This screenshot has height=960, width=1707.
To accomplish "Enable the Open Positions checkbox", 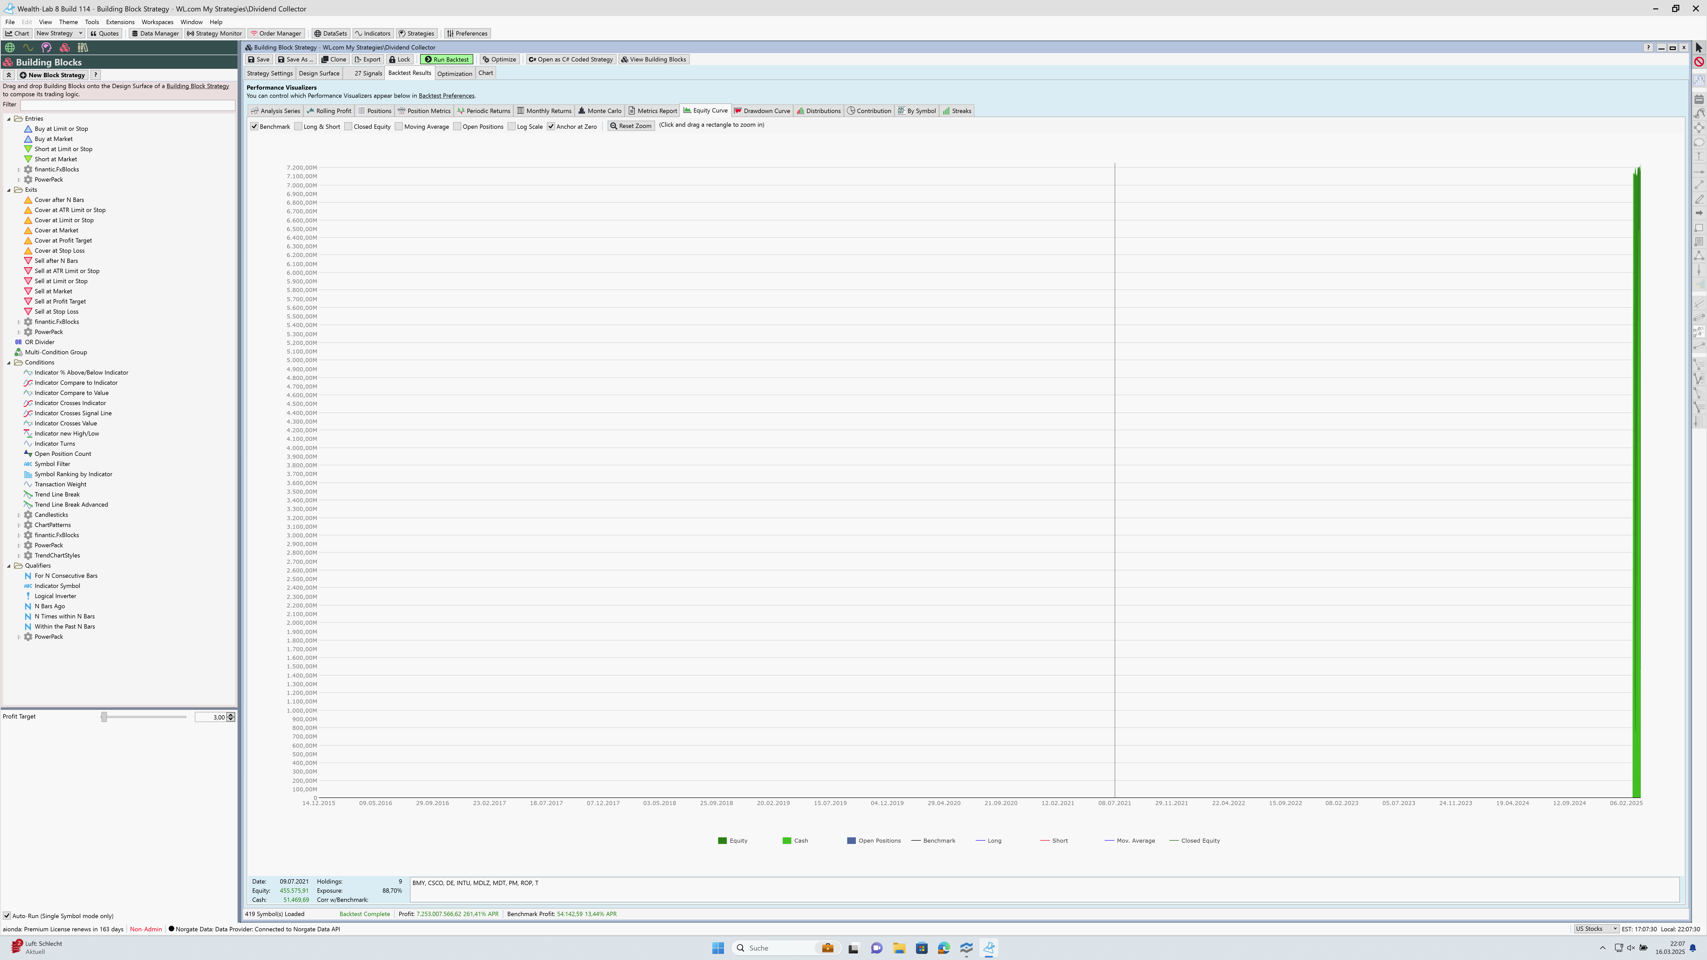I will click(457, 126).
